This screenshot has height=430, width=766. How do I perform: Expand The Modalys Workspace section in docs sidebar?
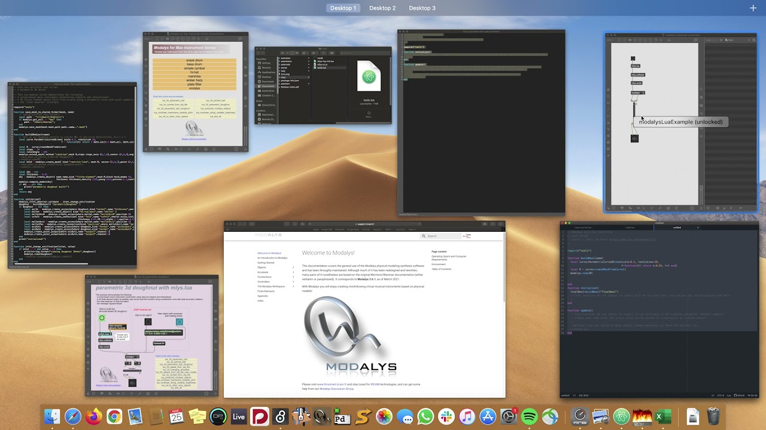(293, 287)
